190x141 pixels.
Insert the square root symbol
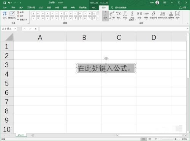coord(71,18)
